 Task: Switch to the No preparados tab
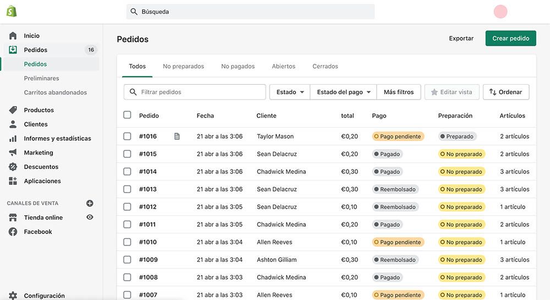(184, 66)
